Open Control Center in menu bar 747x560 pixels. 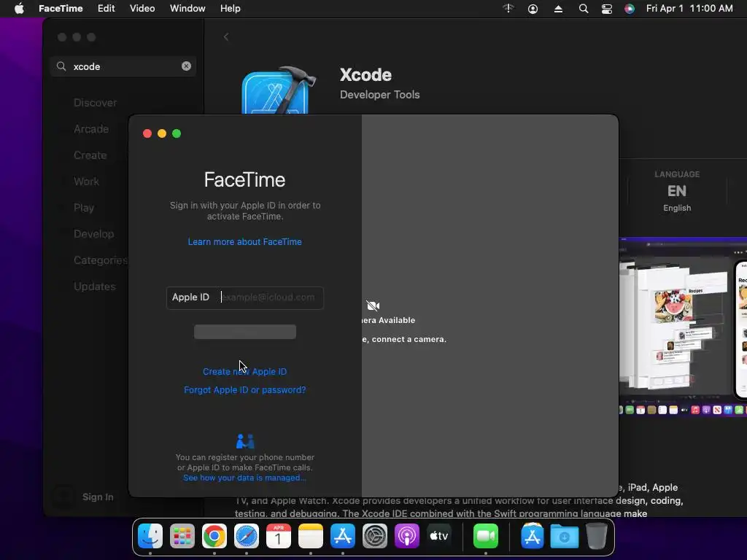click(606, 9)
